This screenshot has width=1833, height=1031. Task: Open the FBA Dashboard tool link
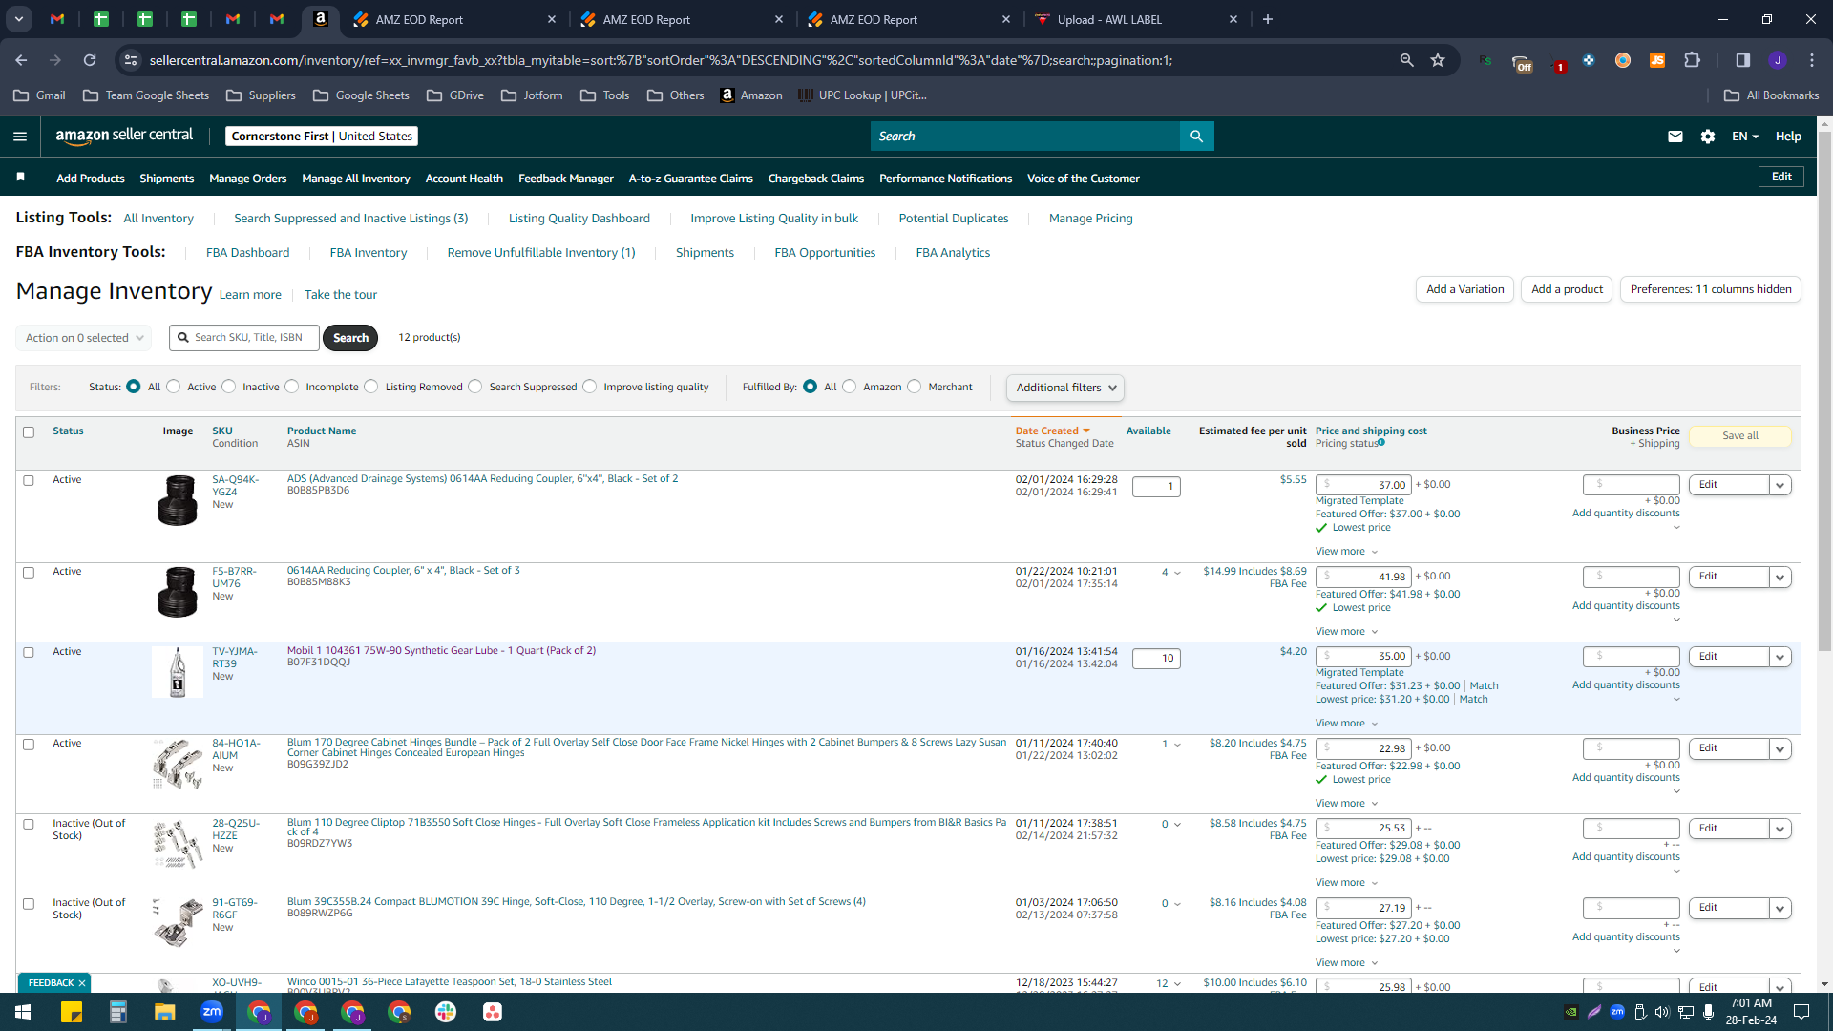pos(247,253)
